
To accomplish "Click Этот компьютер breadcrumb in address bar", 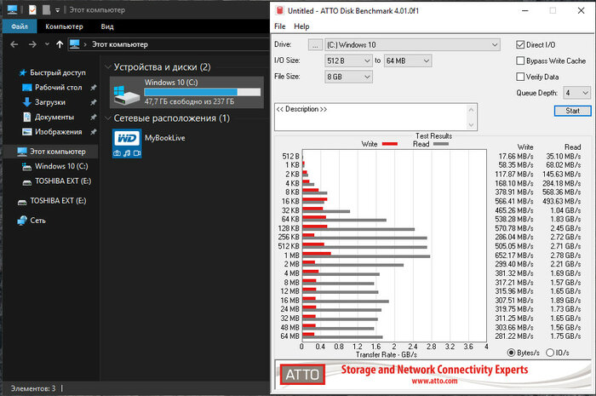I will point(120,44).
